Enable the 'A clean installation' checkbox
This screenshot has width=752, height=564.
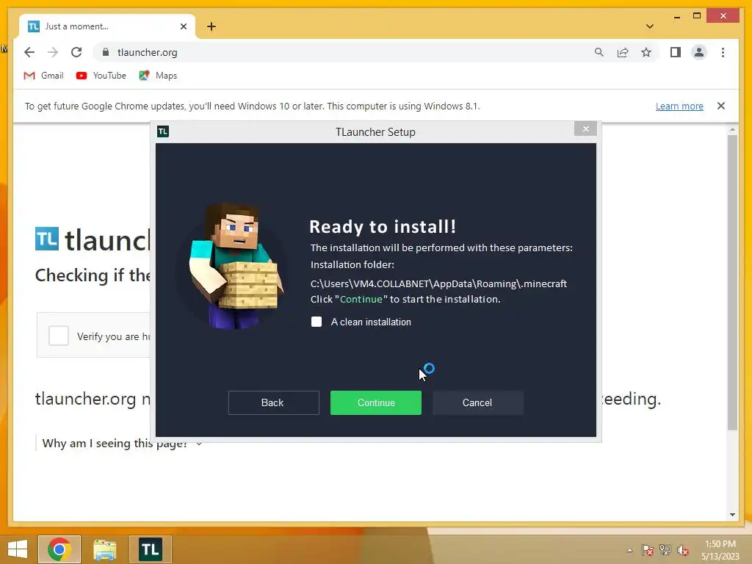coord(317,322)
